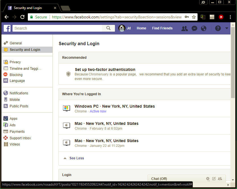
Task: Select Security and Login in sidebar
Action: point(27,50)
